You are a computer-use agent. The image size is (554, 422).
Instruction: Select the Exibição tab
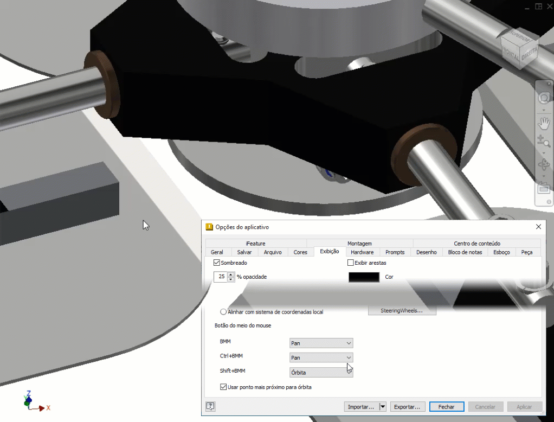point(329,251)
